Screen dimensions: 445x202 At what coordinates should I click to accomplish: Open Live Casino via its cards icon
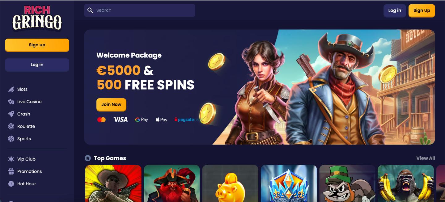(x=11, y=102)
